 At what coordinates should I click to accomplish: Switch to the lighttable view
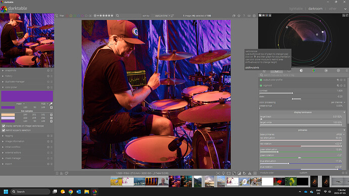[296, 9]
